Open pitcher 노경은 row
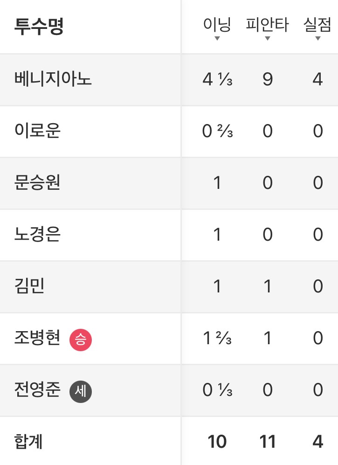Screen dimensions: 338x465 click(x=37, y=235)
